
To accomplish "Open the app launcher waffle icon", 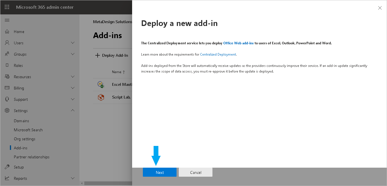I will [7, 7].
